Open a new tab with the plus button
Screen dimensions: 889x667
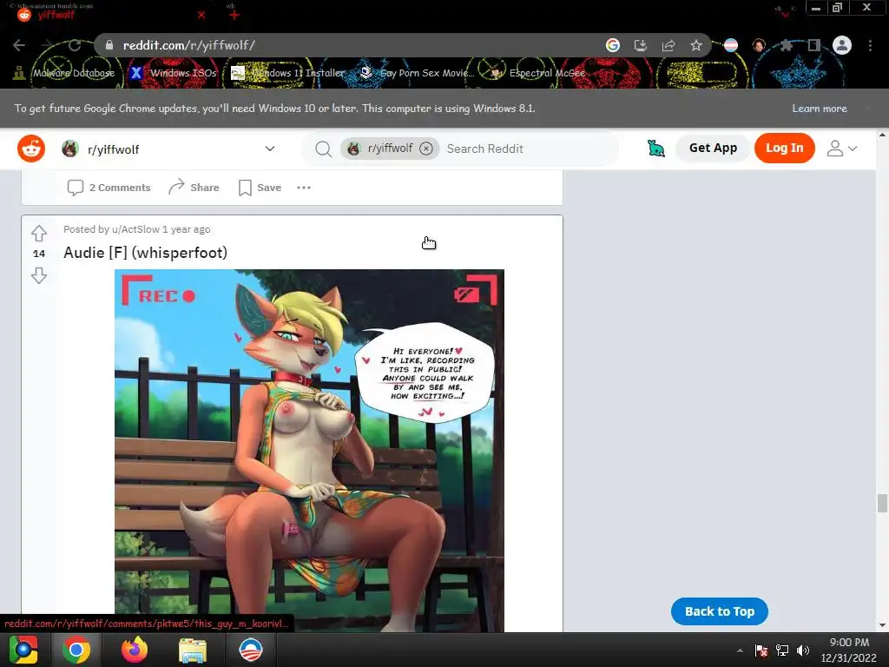coord(234,16)
